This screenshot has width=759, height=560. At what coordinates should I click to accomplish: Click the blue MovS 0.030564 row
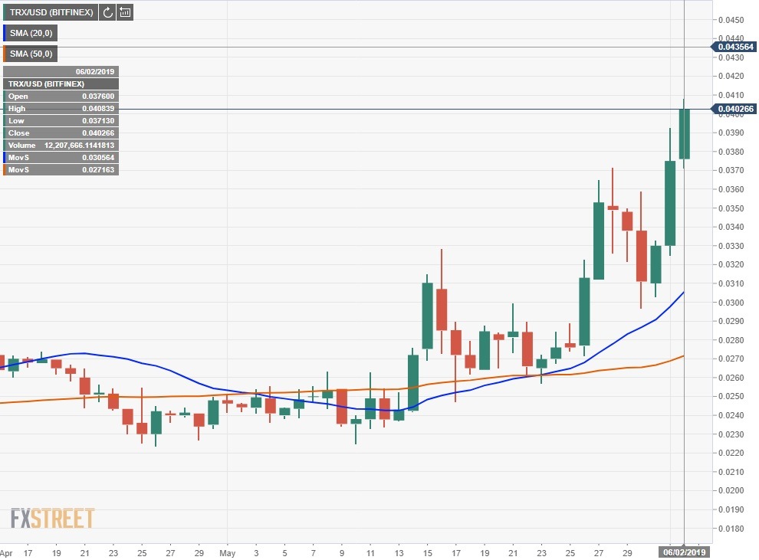click(61, 158)
